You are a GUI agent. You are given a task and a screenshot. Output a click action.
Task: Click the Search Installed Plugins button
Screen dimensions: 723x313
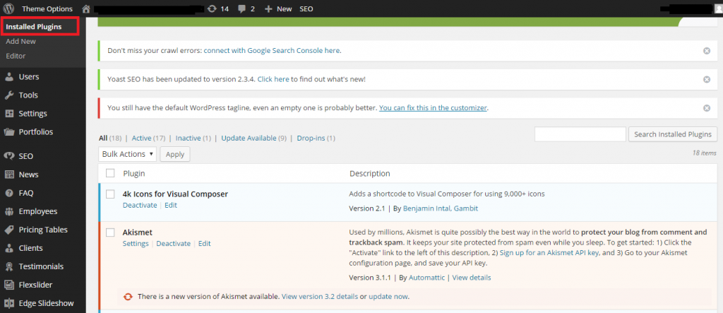[x=673, y=134]
